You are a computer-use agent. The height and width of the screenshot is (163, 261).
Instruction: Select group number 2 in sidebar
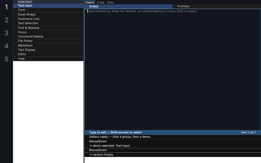coord(6,20)
